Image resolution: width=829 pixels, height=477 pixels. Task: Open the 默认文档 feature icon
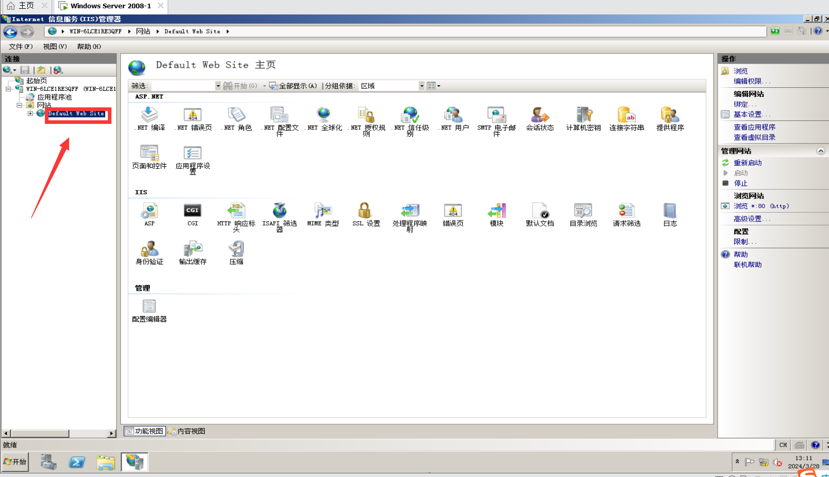[x=540, y=214]
